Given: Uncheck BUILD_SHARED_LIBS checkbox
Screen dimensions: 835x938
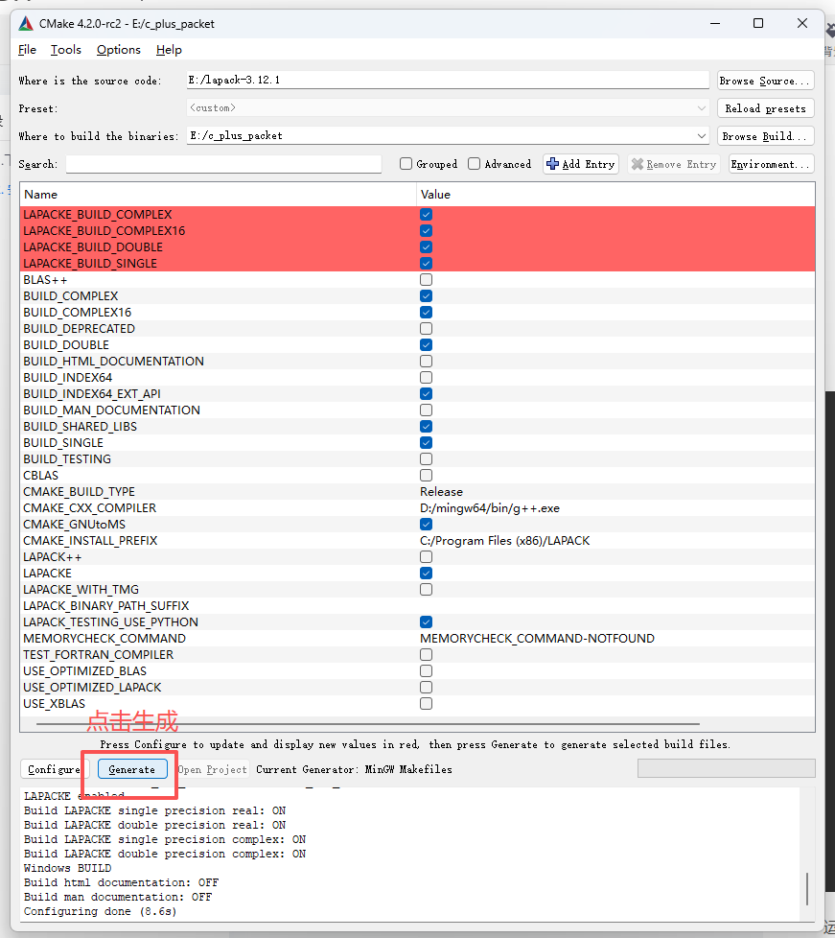Looking at the screenshot, I should click(x=426, y=427).
